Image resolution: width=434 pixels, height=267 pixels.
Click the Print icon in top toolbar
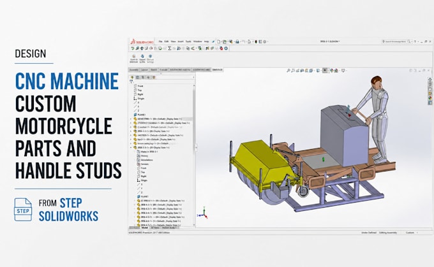[237, 41]
